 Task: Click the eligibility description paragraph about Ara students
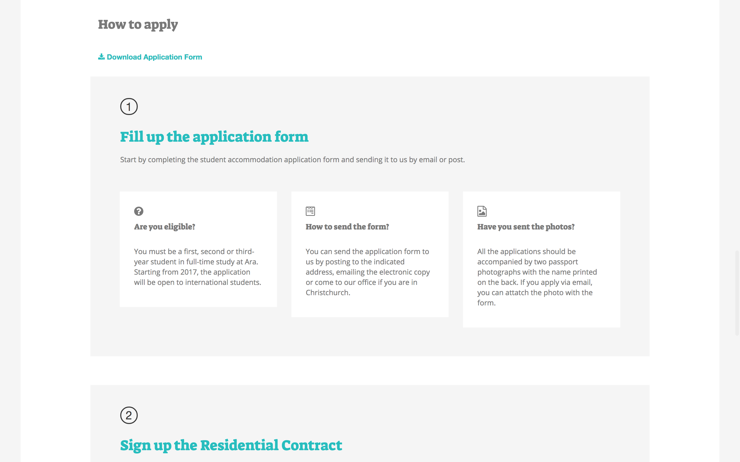coord(198,267)
